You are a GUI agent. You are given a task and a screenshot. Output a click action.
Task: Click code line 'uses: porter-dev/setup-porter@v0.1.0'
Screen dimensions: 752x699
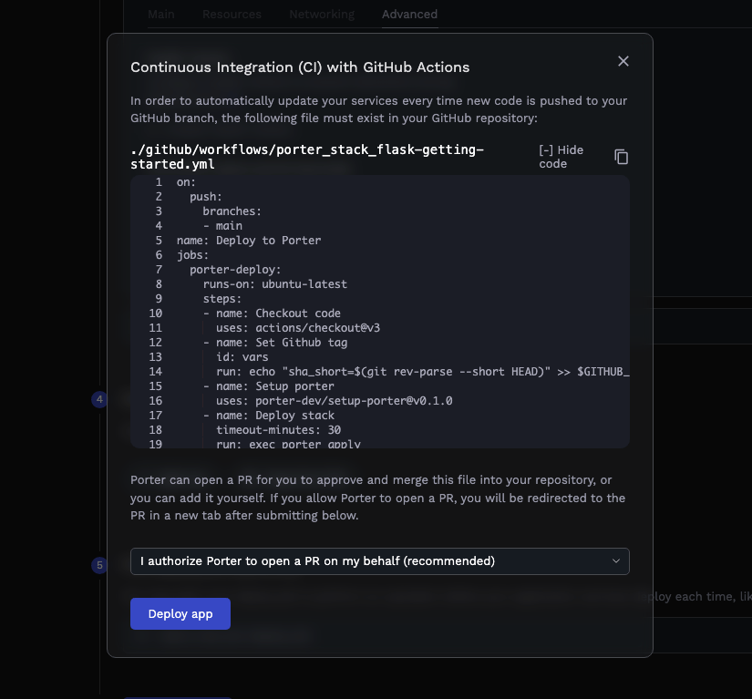click(334, 401)
